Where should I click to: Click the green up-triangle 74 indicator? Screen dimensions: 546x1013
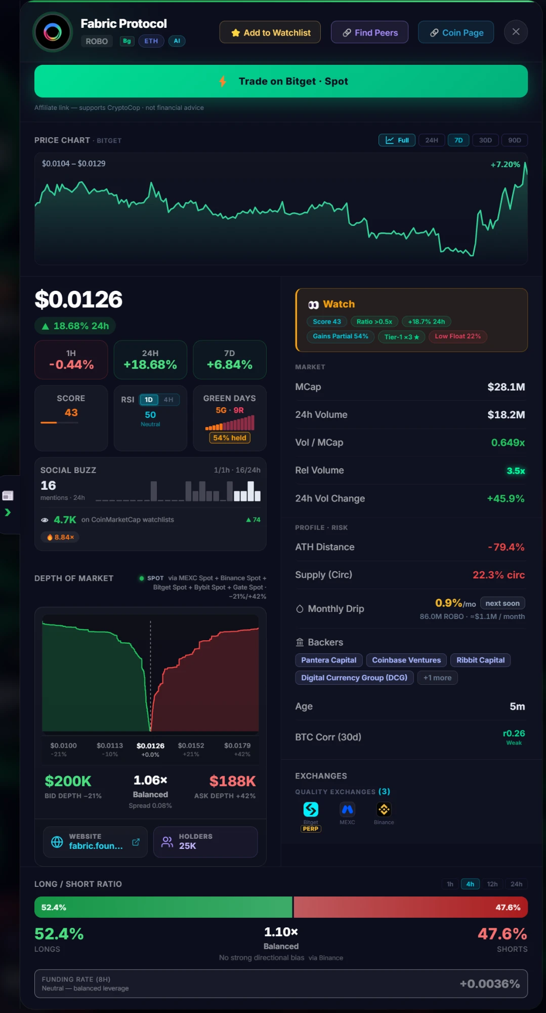pyautogui.click(x=253, y=520)
